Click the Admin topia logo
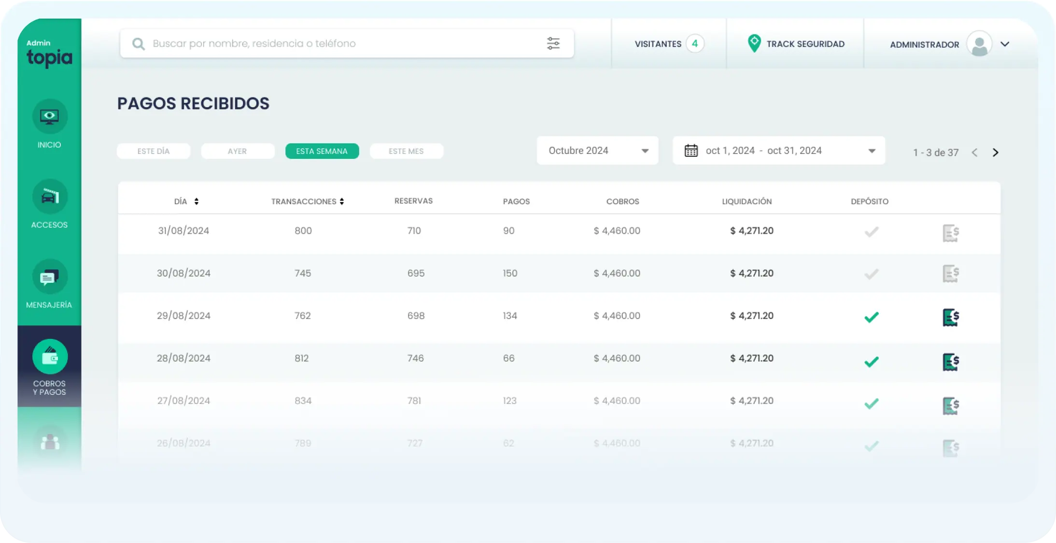 [x=49, y=53]
